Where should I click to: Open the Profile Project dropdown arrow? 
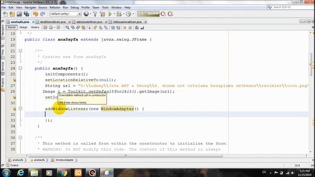(x=133, y=14)
